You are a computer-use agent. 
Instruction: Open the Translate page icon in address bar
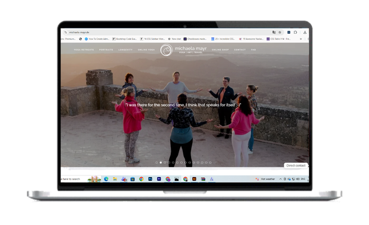(x=274, y=32)
